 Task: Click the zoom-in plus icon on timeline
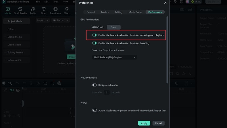tap(176, 83)
